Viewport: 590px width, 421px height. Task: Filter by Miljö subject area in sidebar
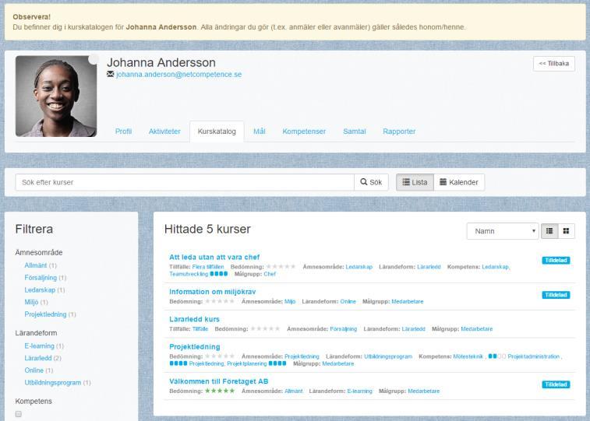click(31, 302)
